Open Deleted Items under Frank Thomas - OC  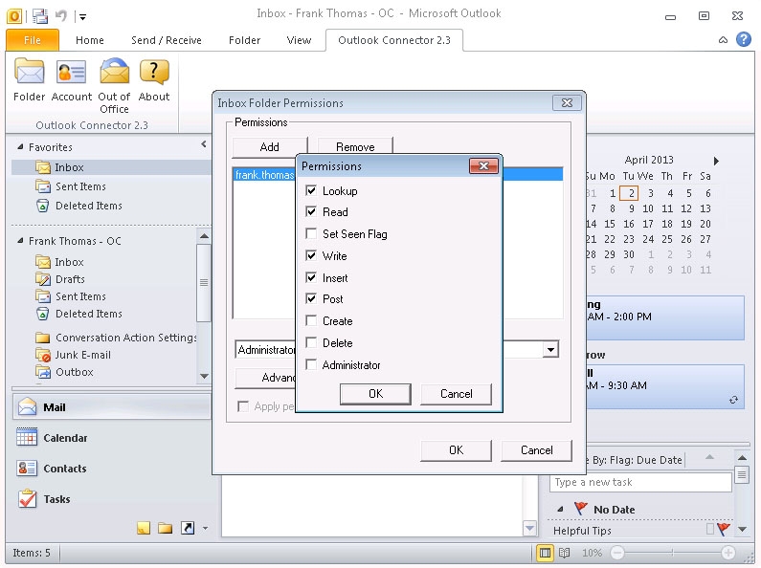pyautogui.click(x=89, y=314)
